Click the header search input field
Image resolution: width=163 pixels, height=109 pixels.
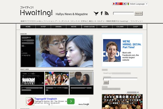tap(123, 13)
